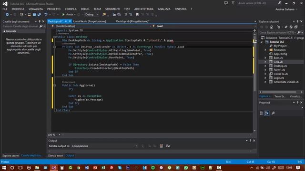Viewport: 305px width, 171px height.
Task: Click the categorized view icon in Proprietà
Action: 261,113
